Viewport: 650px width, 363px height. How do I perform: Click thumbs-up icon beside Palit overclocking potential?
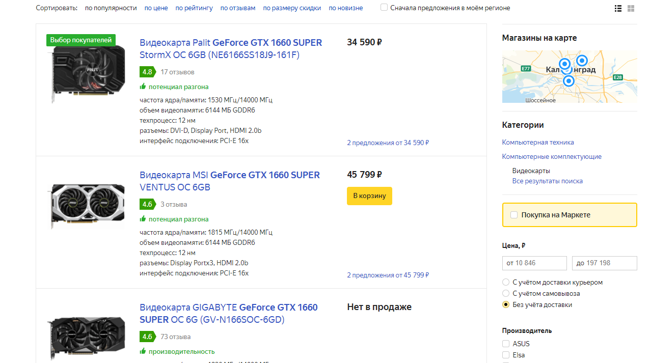point(143,87)
